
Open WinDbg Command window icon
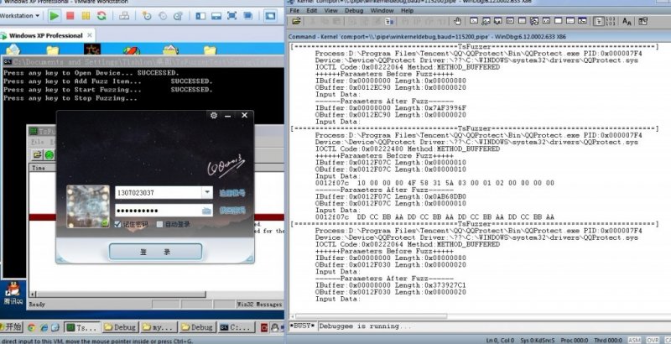click(474, 20)
